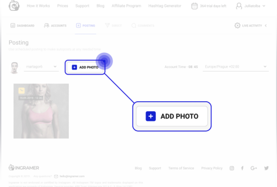The image size is (277, 187).
Task: Click the Comments bubble icon
Action: [134, 25]
